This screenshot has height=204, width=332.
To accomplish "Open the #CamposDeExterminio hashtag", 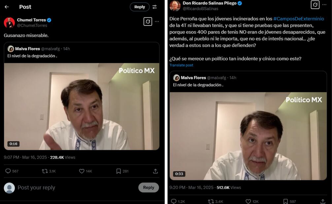I will (298, 19).
